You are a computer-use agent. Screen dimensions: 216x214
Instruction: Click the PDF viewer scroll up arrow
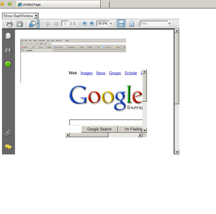pyautogui.click(x=177, y=31)
